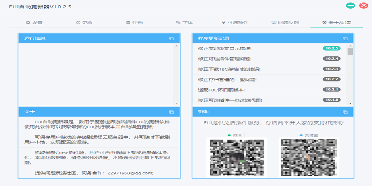Click the down arrow of 运行信息 scrollbar
This screenshot has height=186, width=372.
[x=177, y=103]
